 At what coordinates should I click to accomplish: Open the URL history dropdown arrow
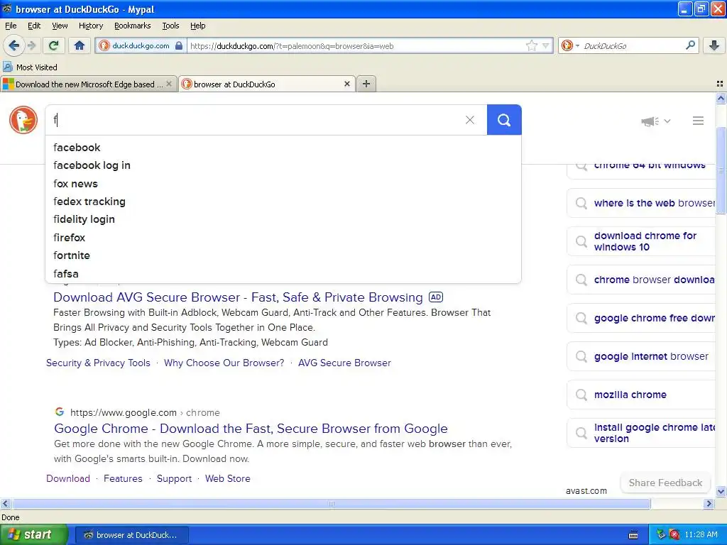click(546, 46)
